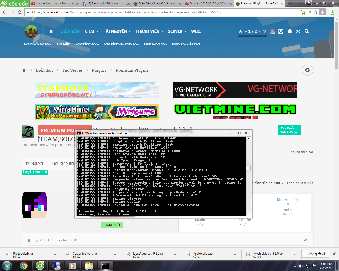339x271 pixels.
Task: Click the compass icon beside breadcrumbs
Action: point(307,70)
